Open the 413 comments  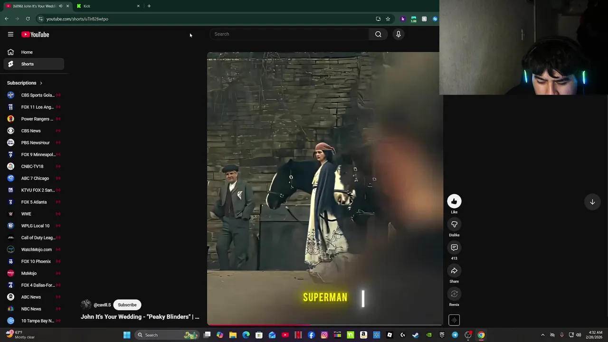(x=454, y=247)
